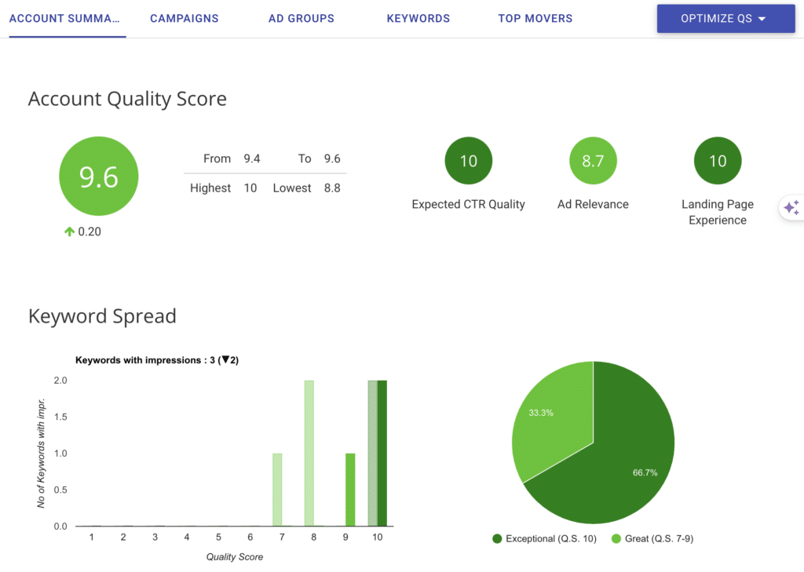Viewport: 804px width, 572px height.
Task: Click the To 9.6 value
Action: tap(332, 158)
